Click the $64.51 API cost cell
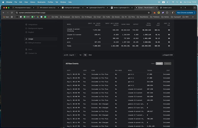 point(157,30)
